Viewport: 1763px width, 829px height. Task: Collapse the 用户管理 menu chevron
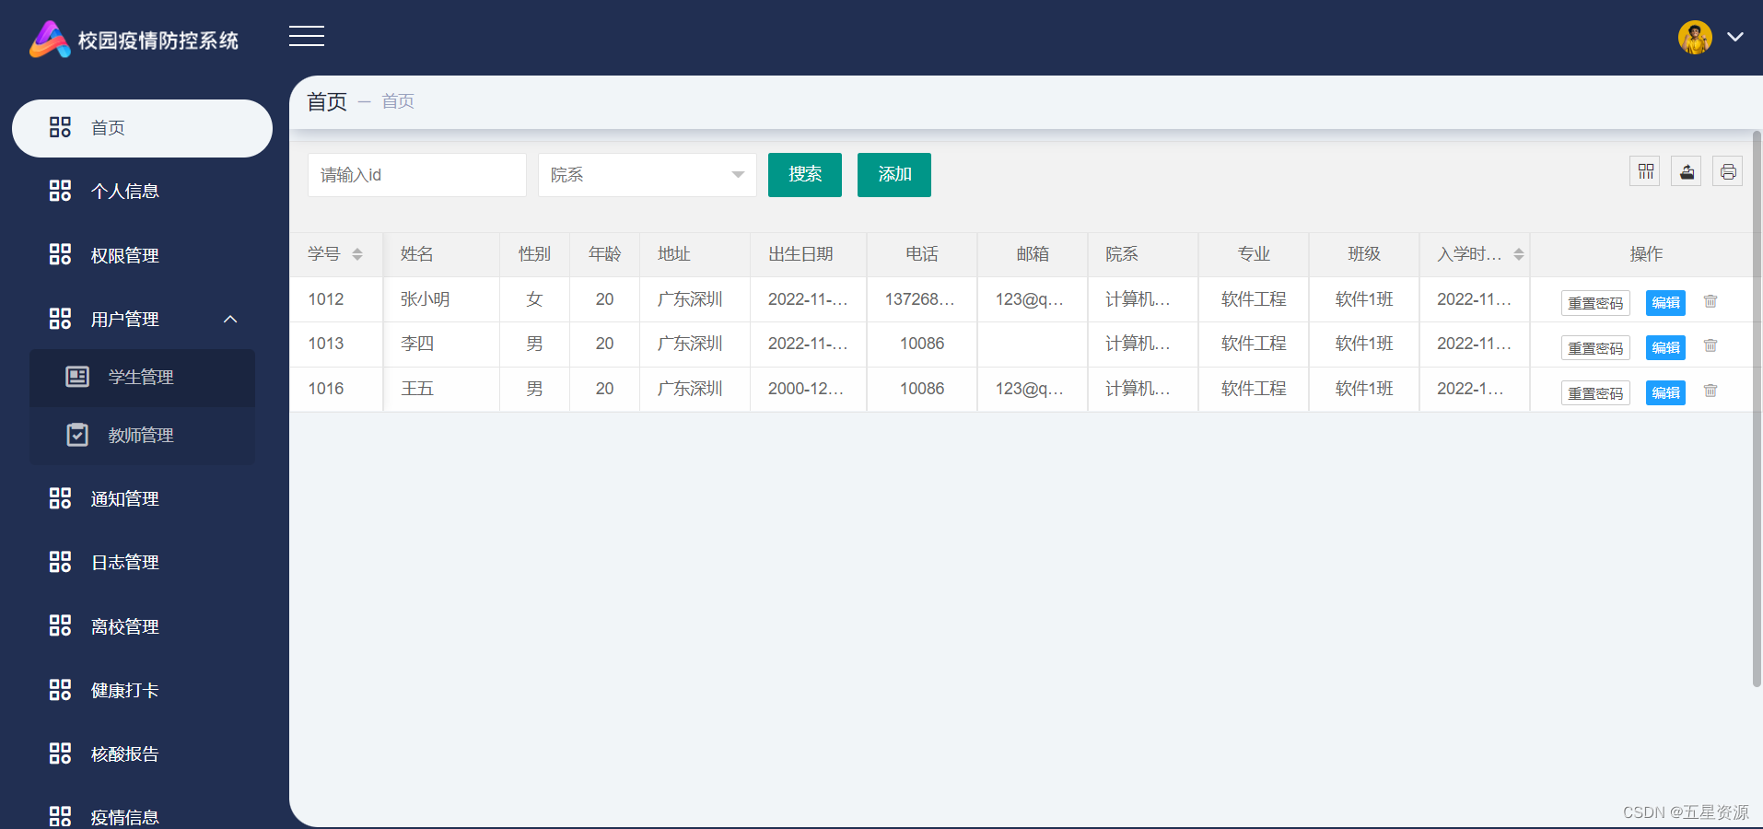coord(230,319)
